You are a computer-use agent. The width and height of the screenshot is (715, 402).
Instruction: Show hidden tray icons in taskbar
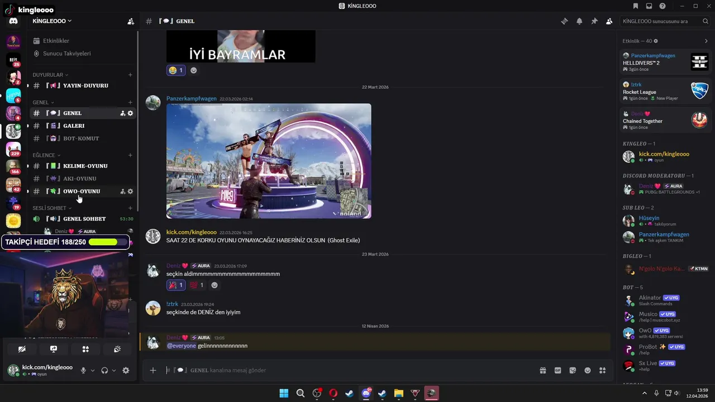tap(644, 393)
